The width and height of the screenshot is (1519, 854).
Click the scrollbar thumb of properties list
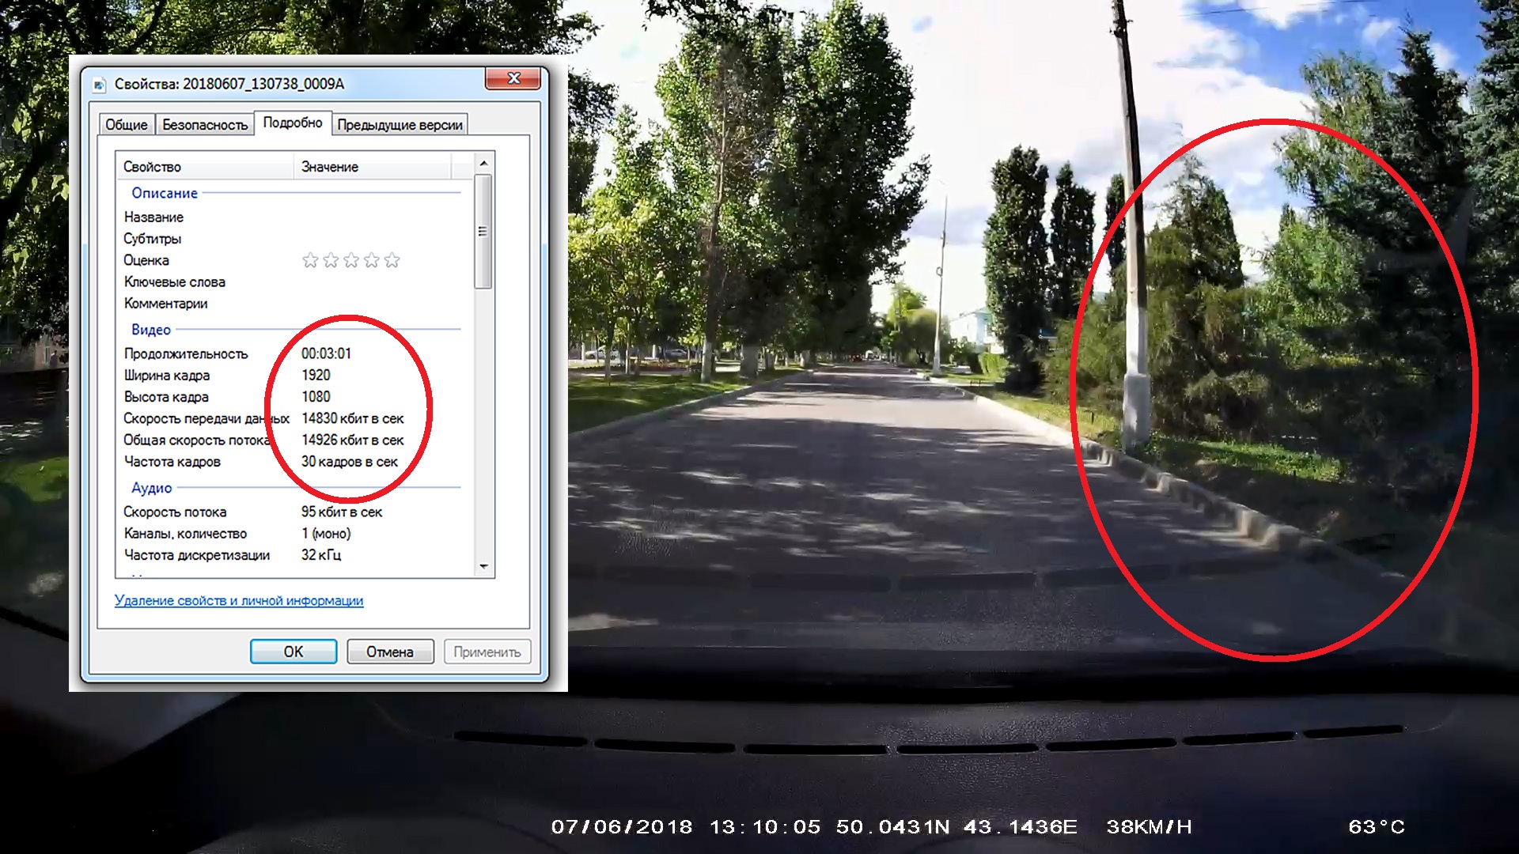pyautogui.click(x=483, y=231)
